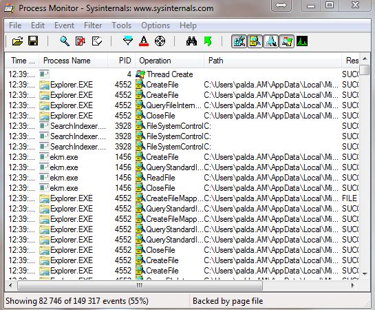Click the vertical scrollbar thumb
375x310 pixels.
365,70
